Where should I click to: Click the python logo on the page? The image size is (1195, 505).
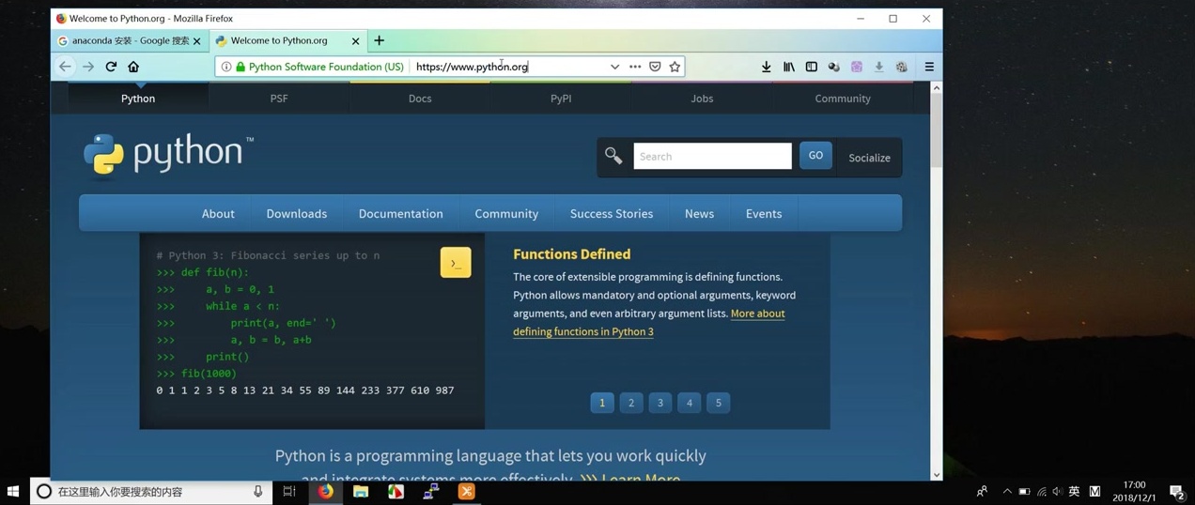pos(168,154)
